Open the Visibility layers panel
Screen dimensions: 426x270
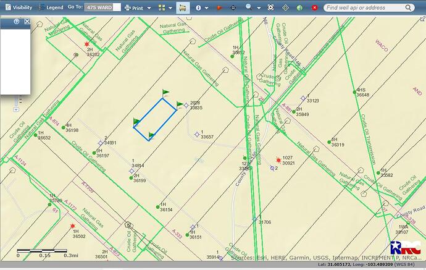19,7
